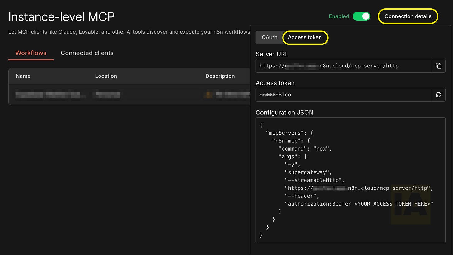
Task: Click the Name column header
Action: (23, 76)
